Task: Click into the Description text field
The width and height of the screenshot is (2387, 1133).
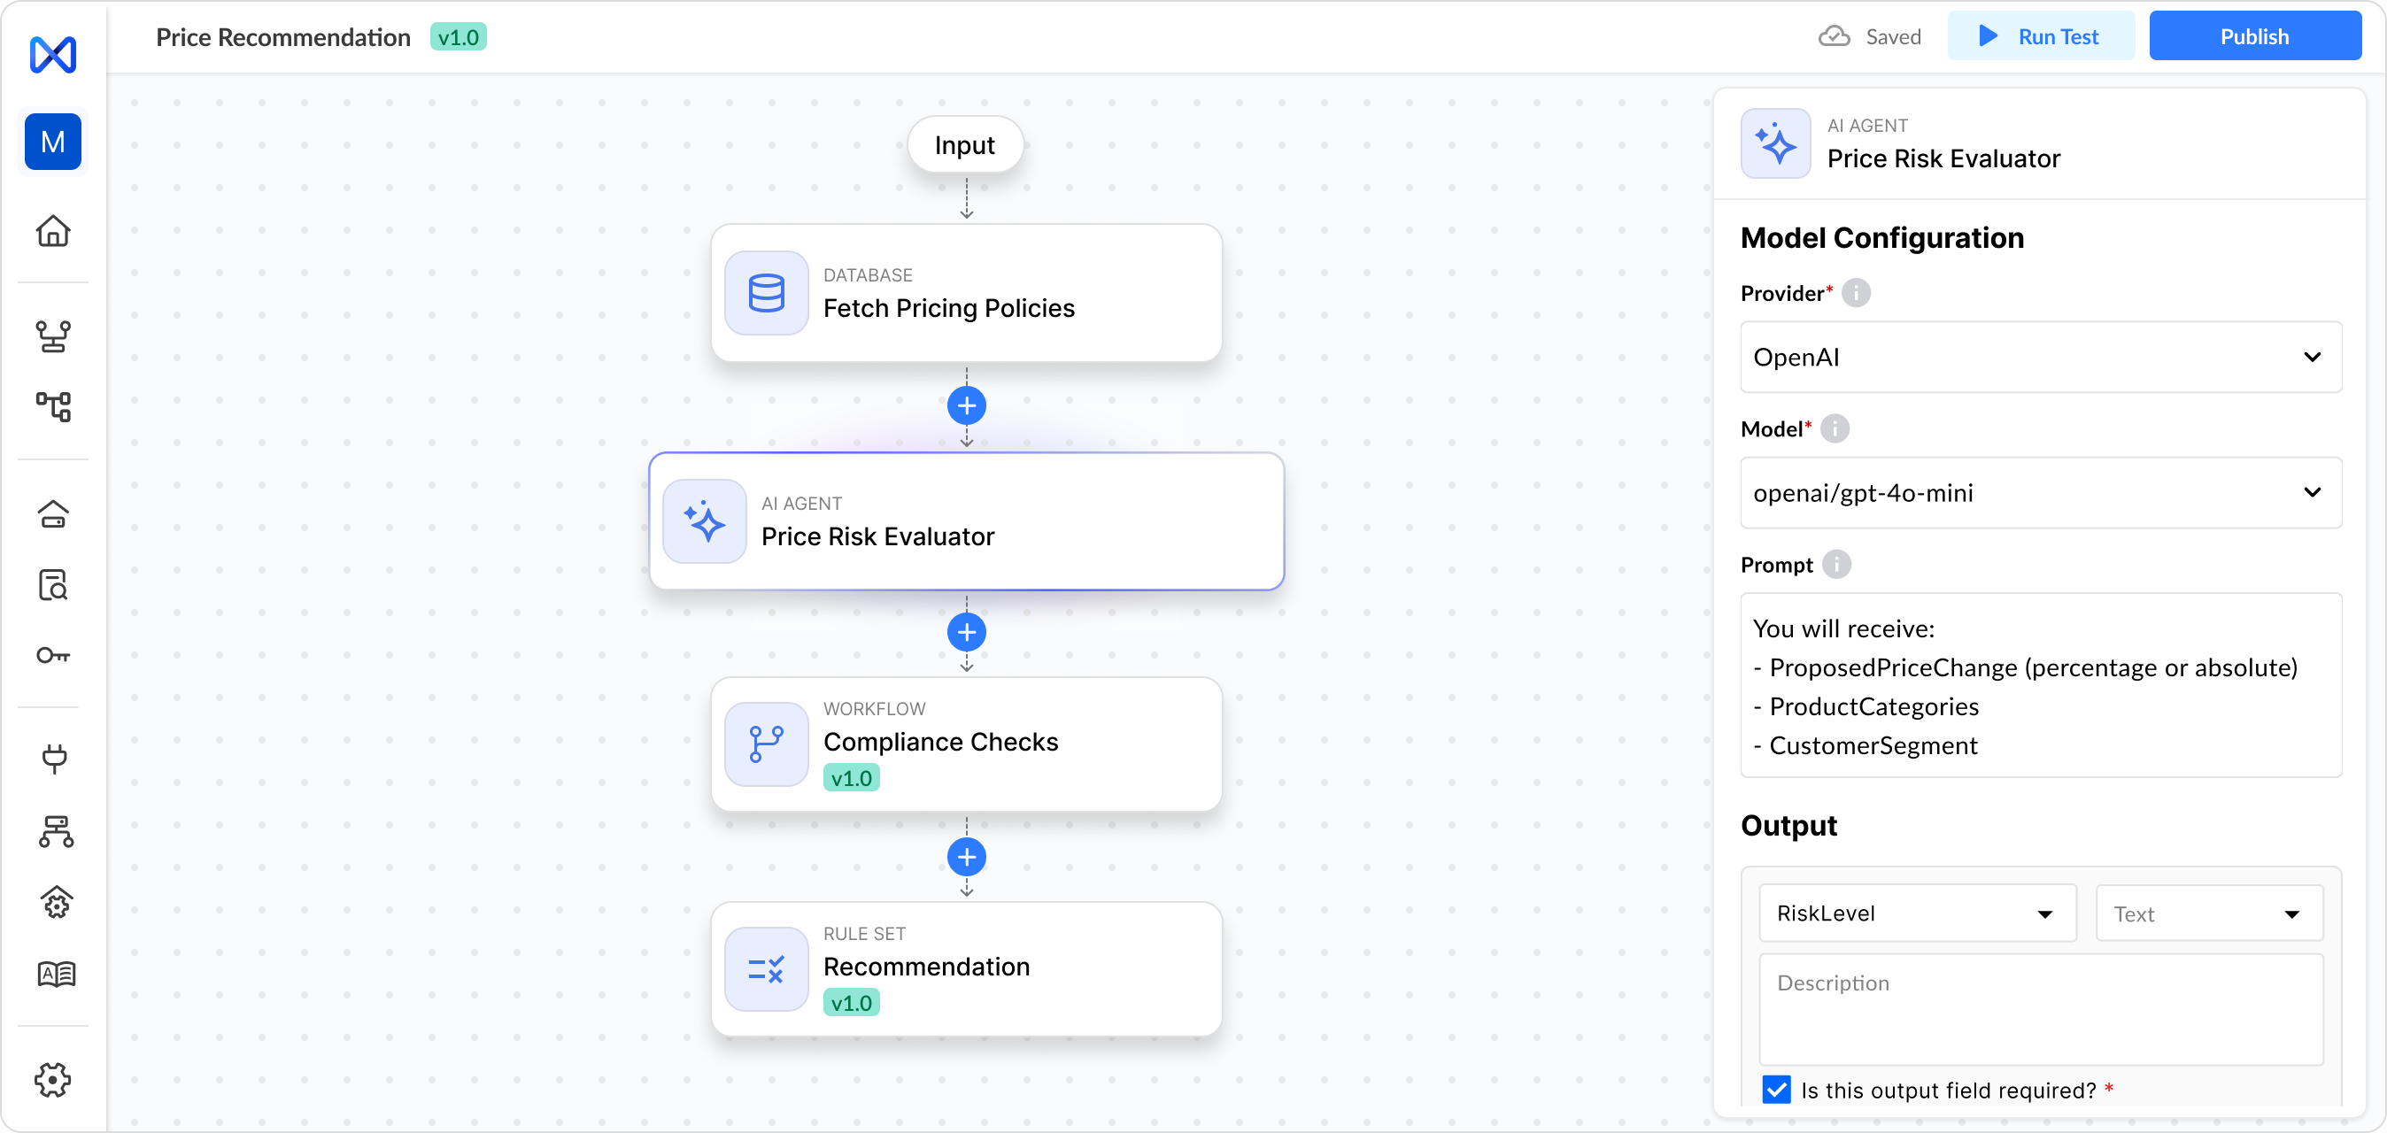Action: coord(2041,1010)
